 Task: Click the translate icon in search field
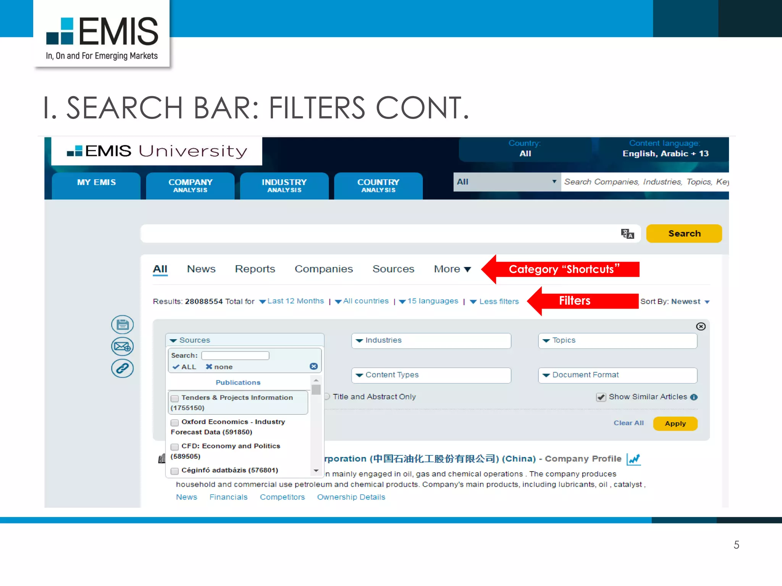pos(627,233)
